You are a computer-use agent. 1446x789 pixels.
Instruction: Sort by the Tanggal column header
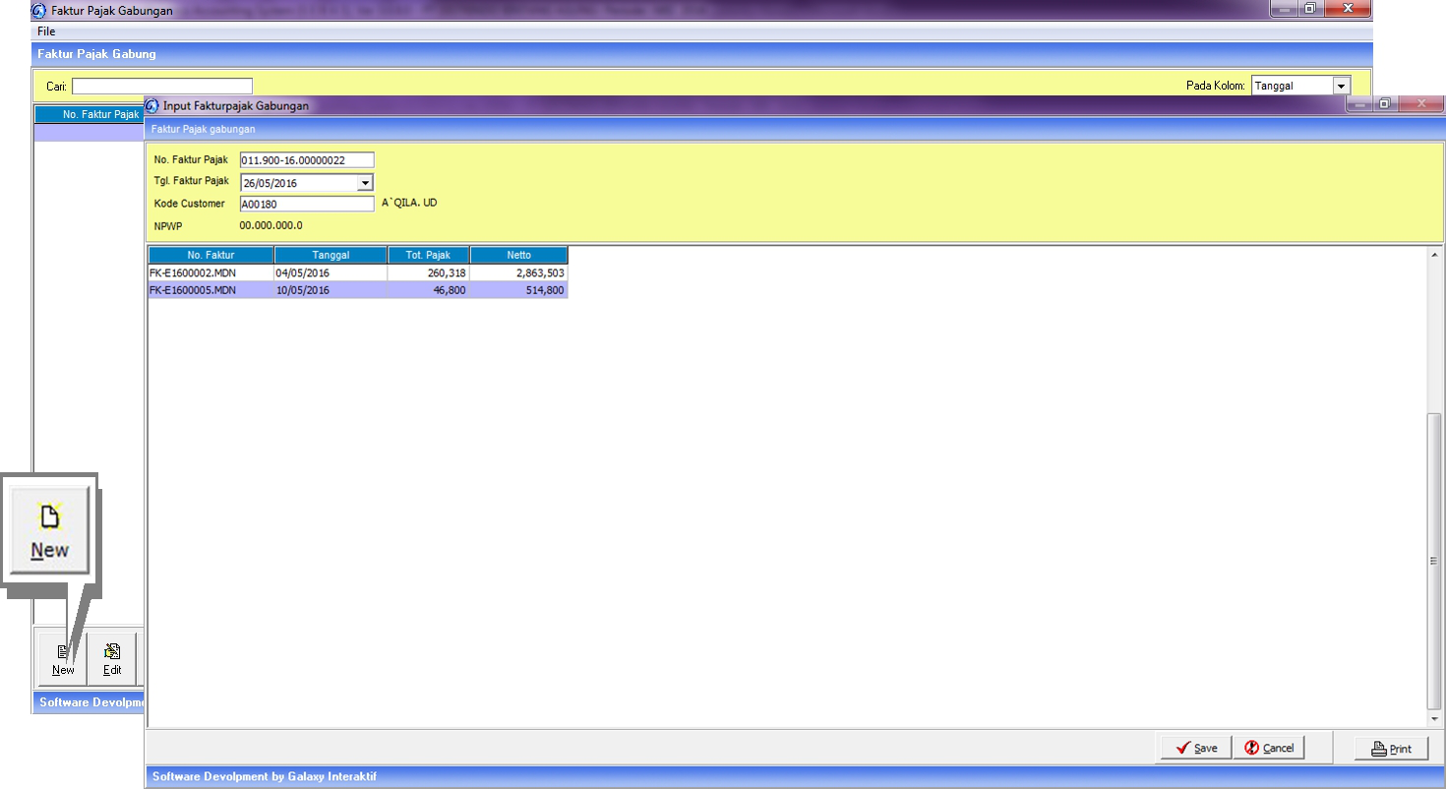point(331,256)
